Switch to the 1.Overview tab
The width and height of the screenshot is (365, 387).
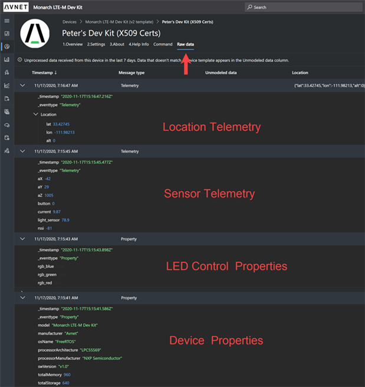73,44
